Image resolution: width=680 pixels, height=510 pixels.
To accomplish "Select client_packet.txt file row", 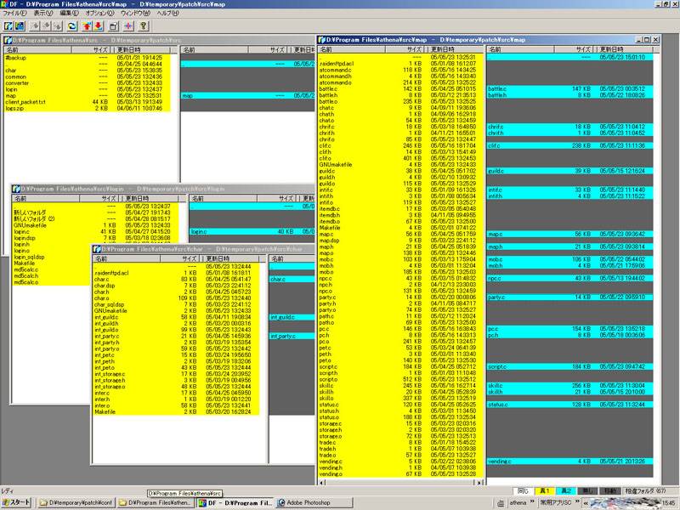I will point(88,102).
